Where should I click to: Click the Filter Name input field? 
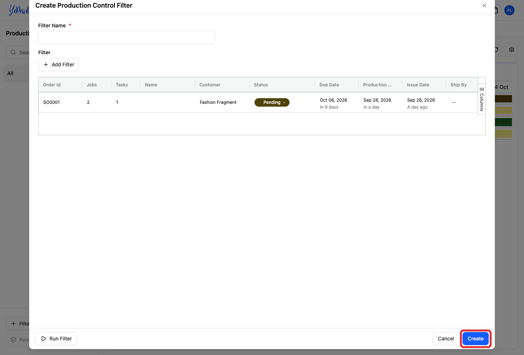click(127, 38)
